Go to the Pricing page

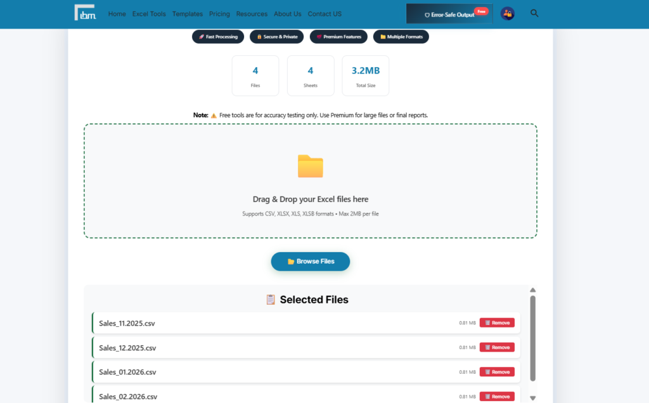(x=219, y=13)
